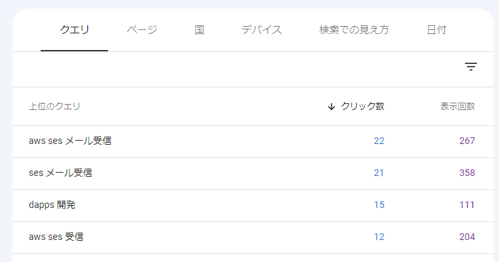Switch to the ページ tab
The width and height of the screenshot is (499, 262).
142,30
